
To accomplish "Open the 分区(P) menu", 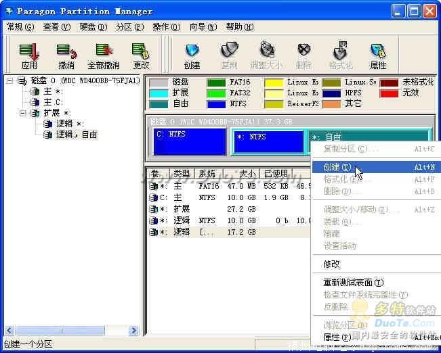I will coord(130,27).
